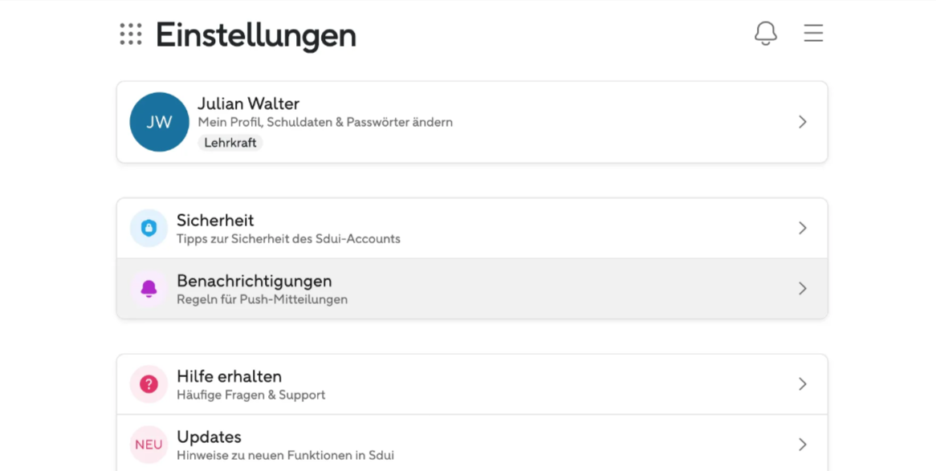Click the pink NEU updates badge icon
The height and width of the screenshot is (471, 936).
click(x=149, y=445)
